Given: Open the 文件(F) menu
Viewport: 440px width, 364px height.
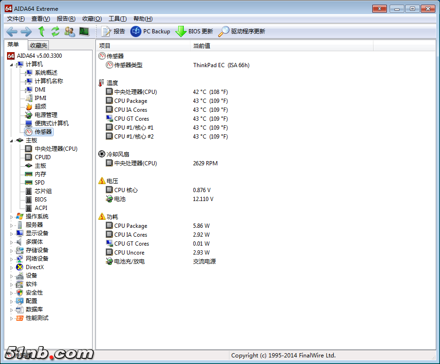Looking at the screenshot, I should coord(16,19).
